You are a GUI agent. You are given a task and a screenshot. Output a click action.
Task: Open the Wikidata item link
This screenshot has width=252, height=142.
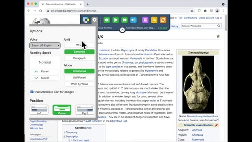tap(36, 128)
